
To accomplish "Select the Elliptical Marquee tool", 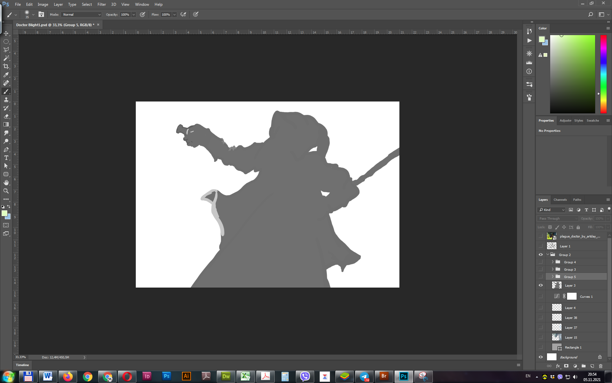I will (x=6, y=41).
